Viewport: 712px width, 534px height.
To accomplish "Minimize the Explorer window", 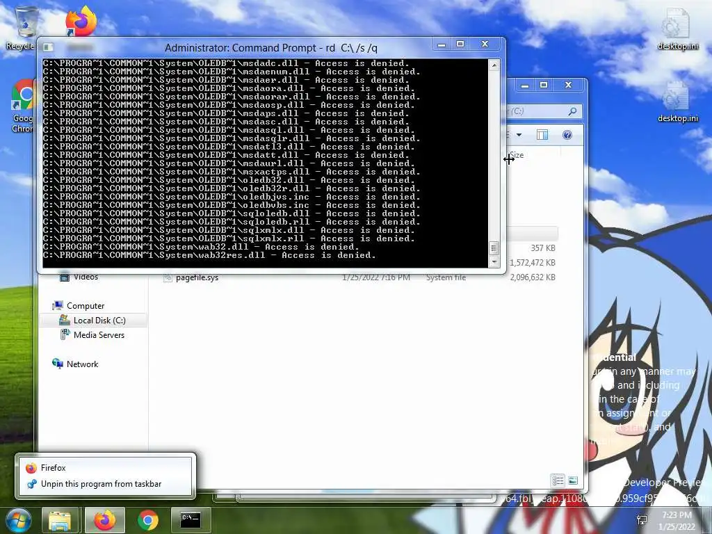I will [525, 86].
